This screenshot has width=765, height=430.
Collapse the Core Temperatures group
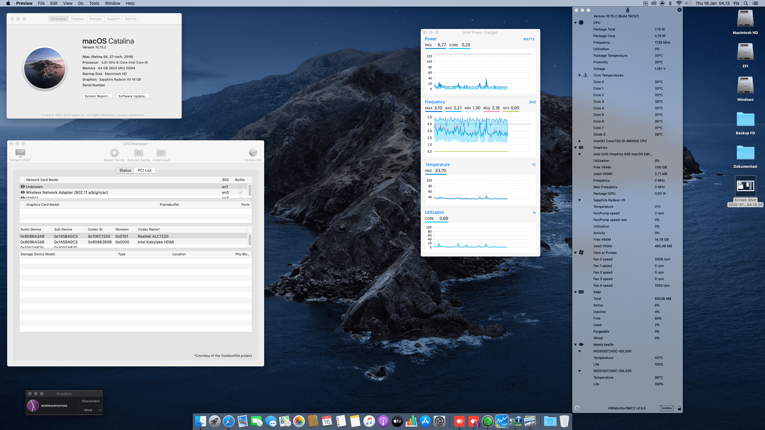tap(579, 75)
